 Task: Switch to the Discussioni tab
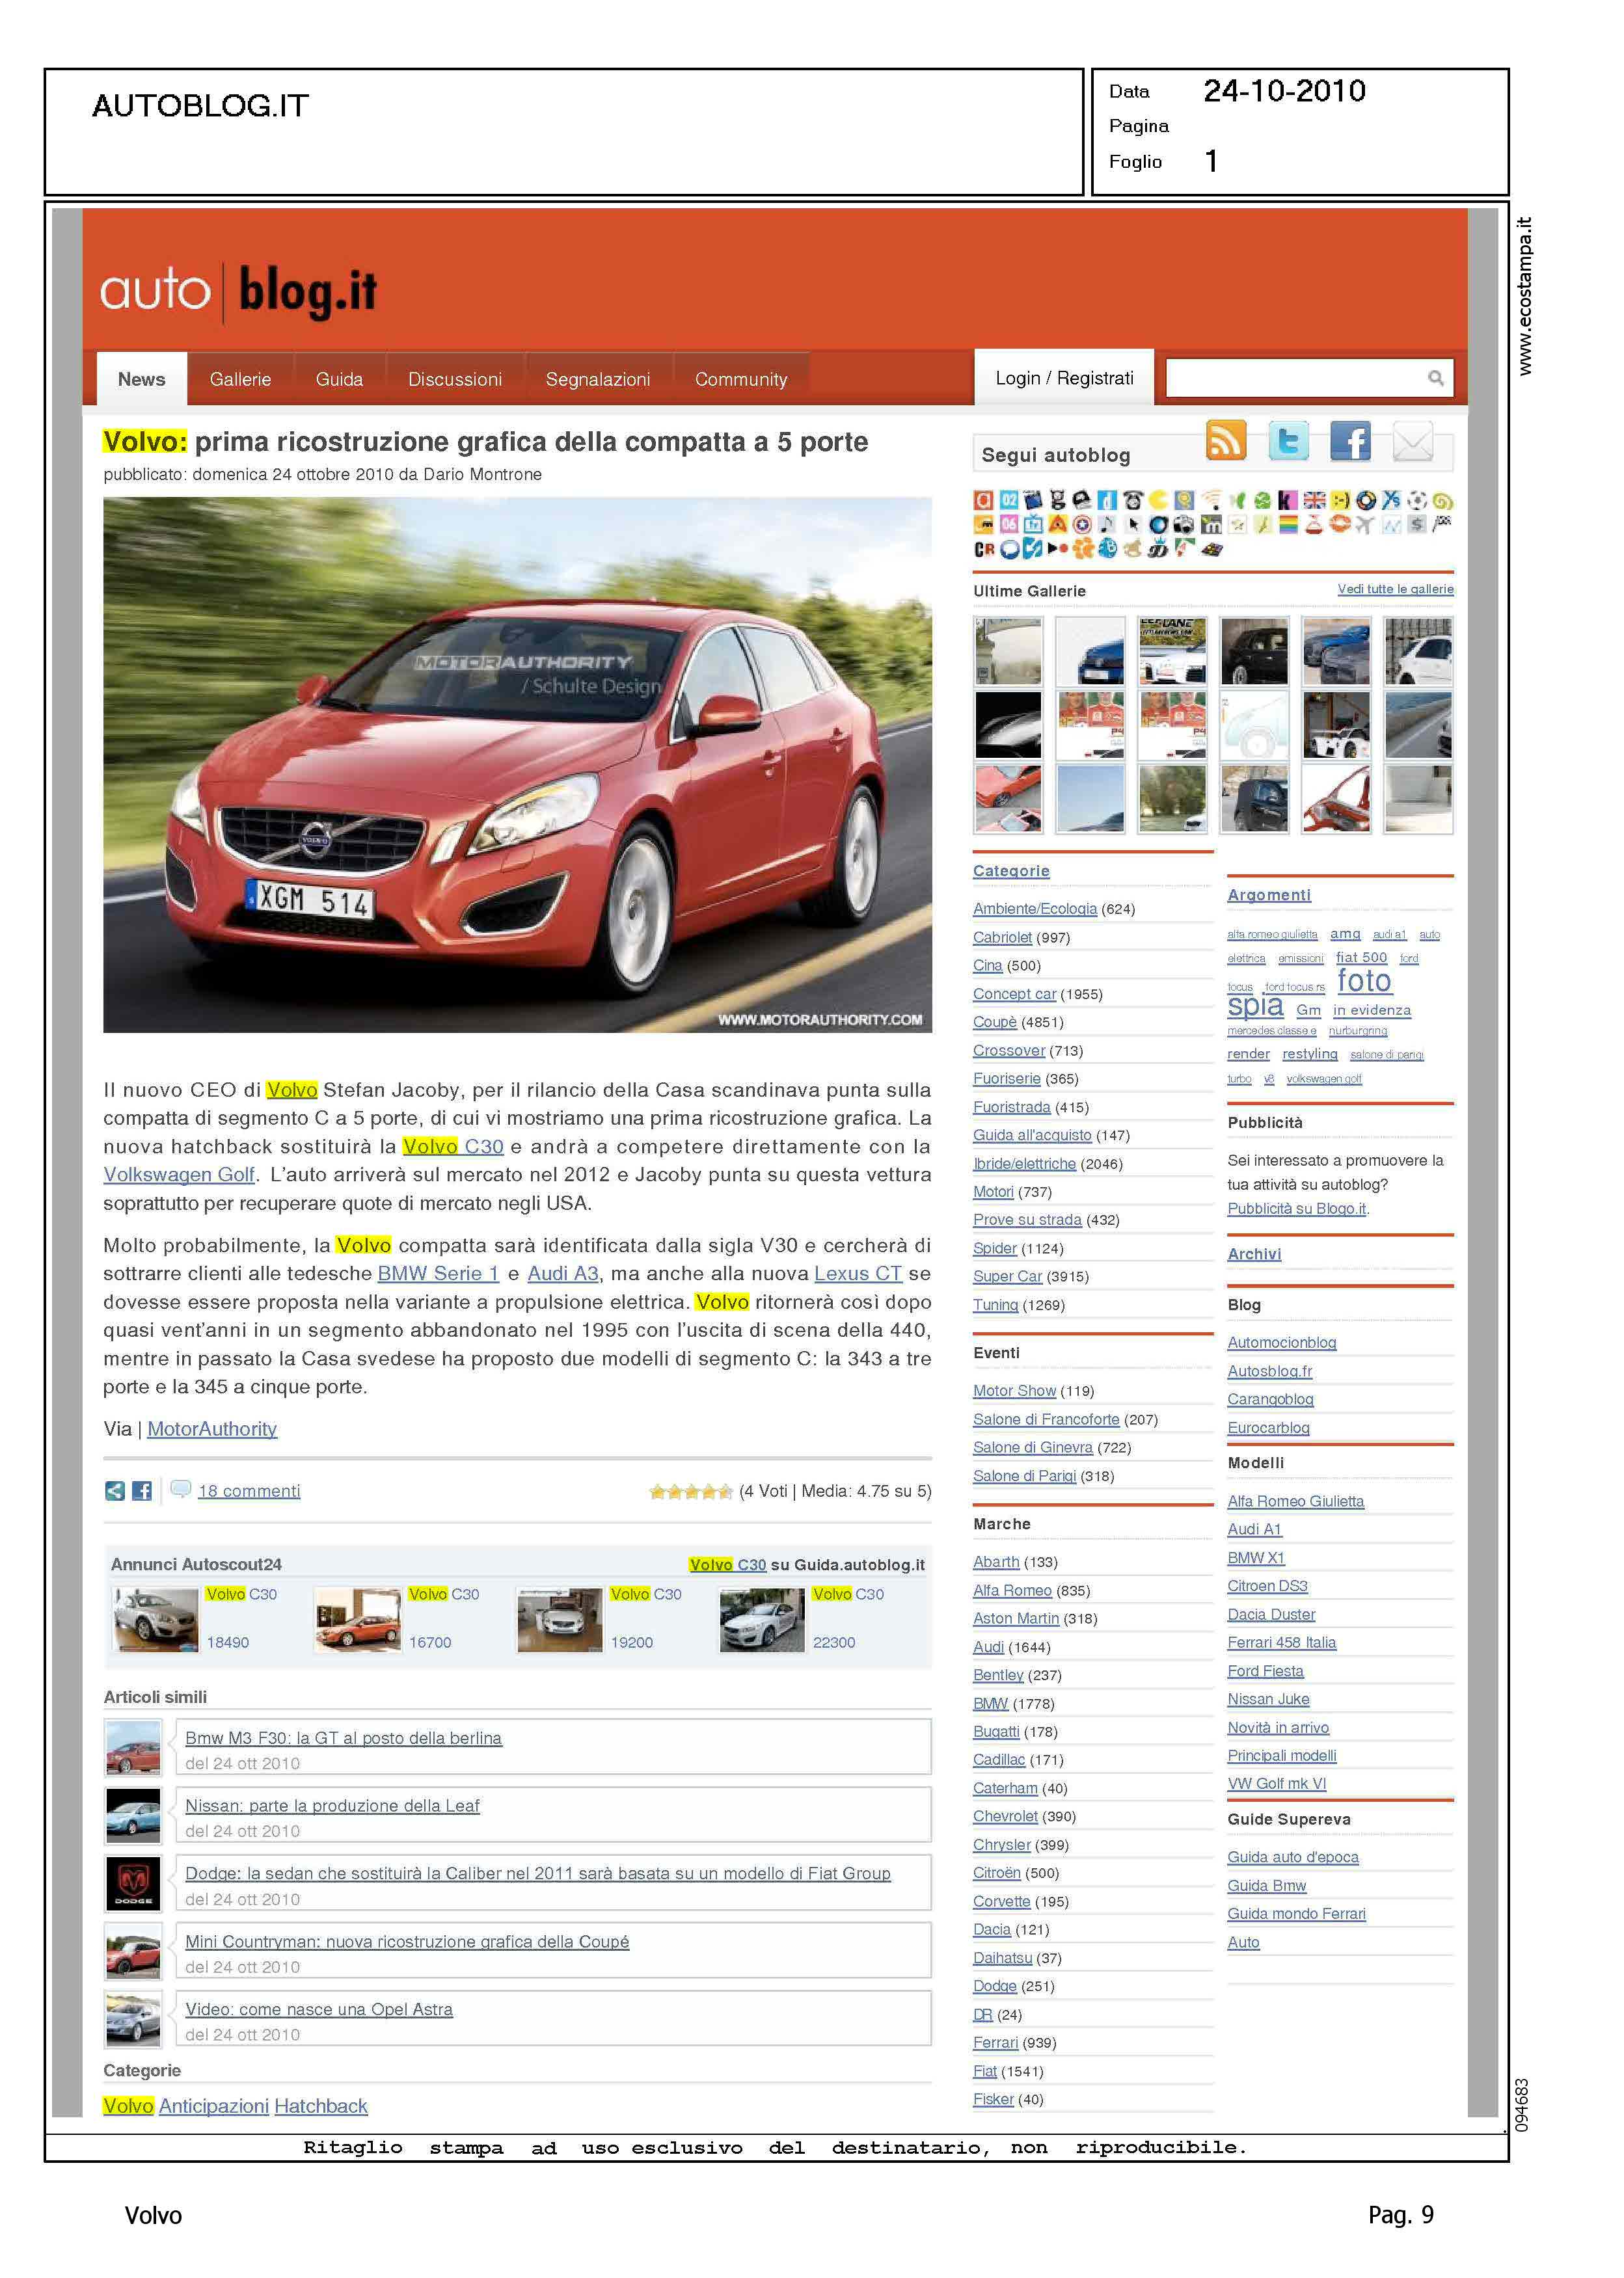pos(455,379)
